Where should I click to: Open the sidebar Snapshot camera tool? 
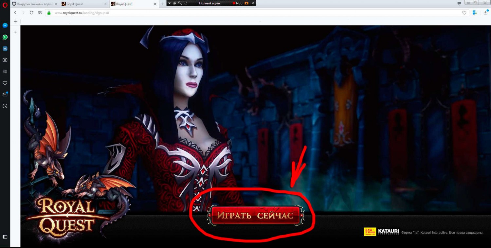coord(5,60)
